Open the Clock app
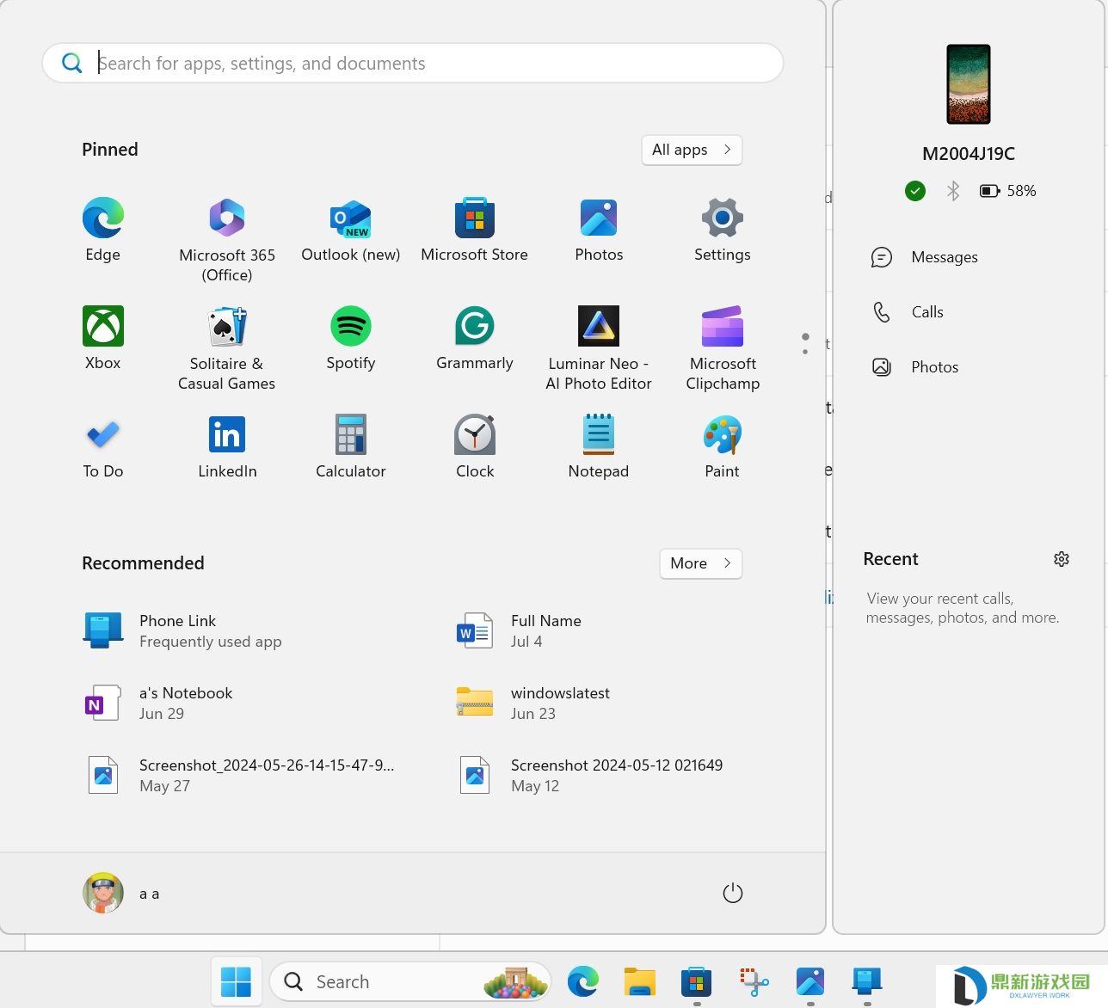The height and width of the screenshot is (1008, 1108). 475,446
